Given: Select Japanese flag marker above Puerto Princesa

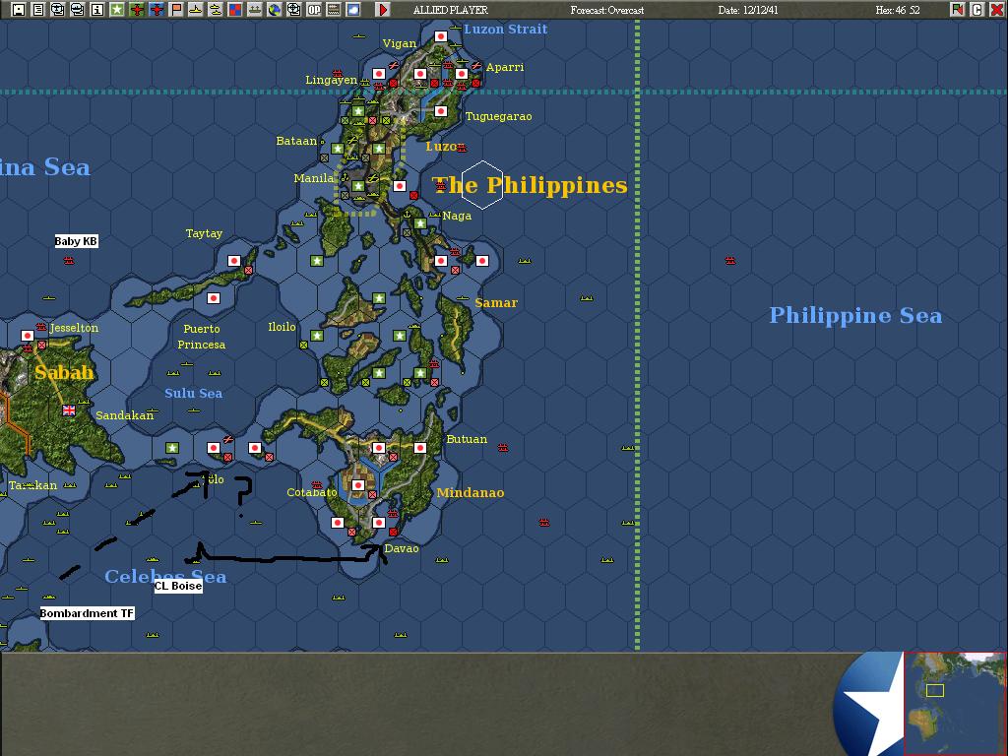Looking at the screenshot, I should pyautogui.click(x=214, y=297).
